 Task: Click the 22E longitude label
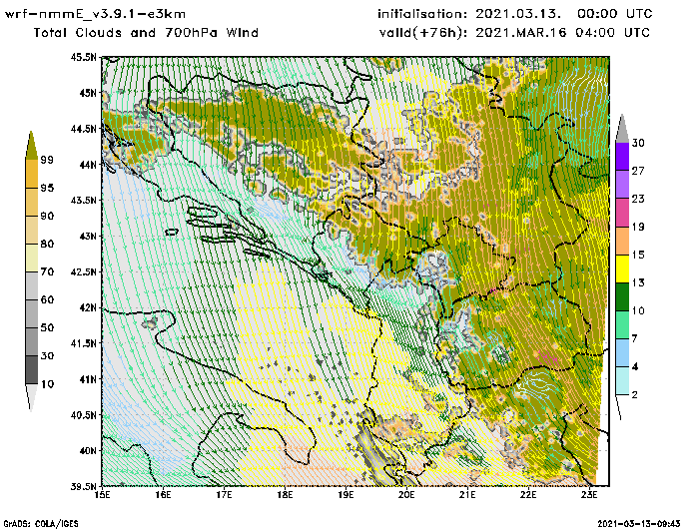point(528,495)
